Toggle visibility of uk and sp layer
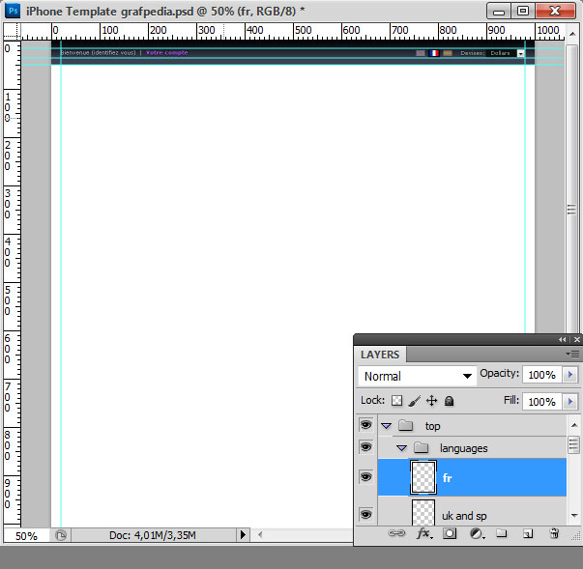This screenshot has width=583, height=569. pyautogui.click(x=365, y=514)
